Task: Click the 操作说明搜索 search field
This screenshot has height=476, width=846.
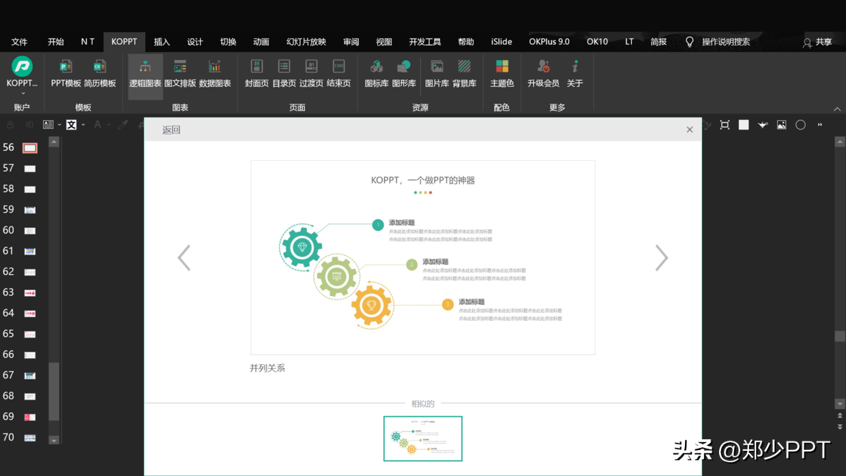Action: click(726, 42)
